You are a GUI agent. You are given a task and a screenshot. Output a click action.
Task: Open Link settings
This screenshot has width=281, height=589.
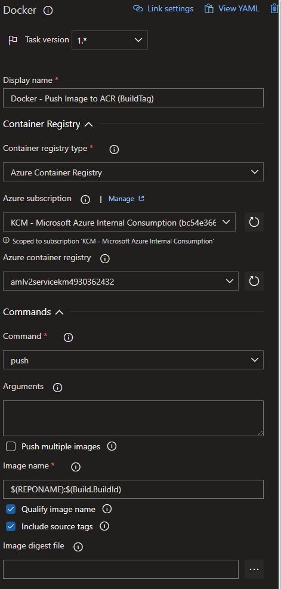click(x=163, y=8)
